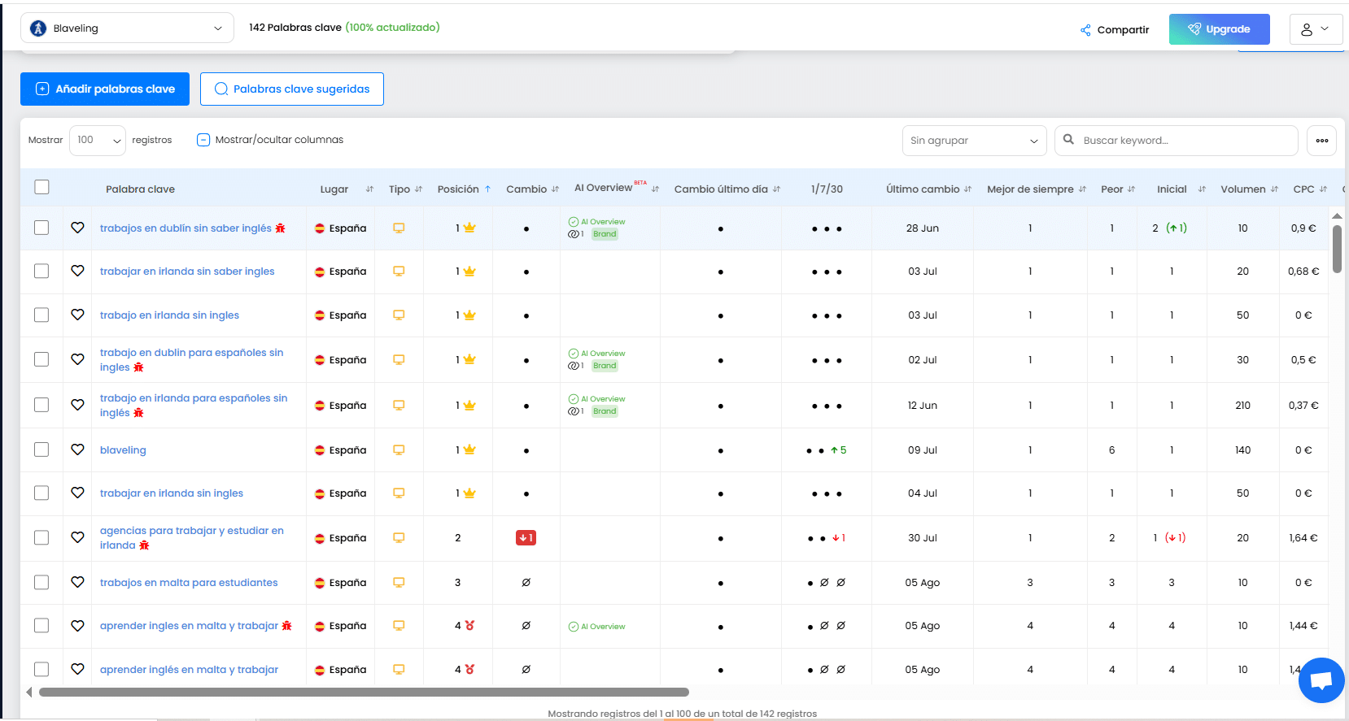This screenshot has width=1349, height=721.
Task: Open the three-dots more options menu
Action: click(1321, 141)
